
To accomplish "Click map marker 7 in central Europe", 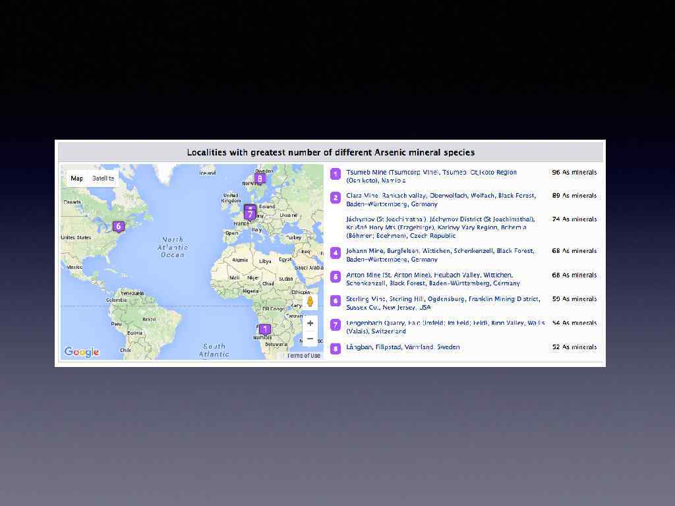I will 250,214.
